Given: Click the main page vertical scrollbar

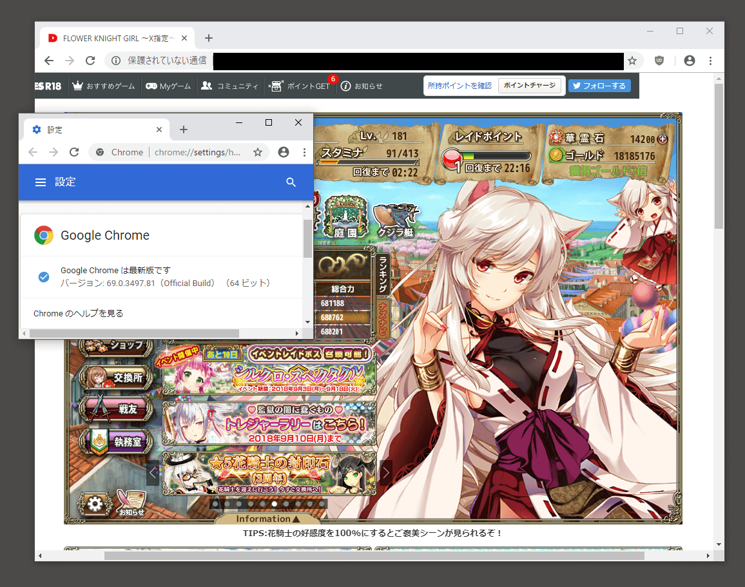Looking at the screenshot, I should pyautogui.click(x=719, y=157).
